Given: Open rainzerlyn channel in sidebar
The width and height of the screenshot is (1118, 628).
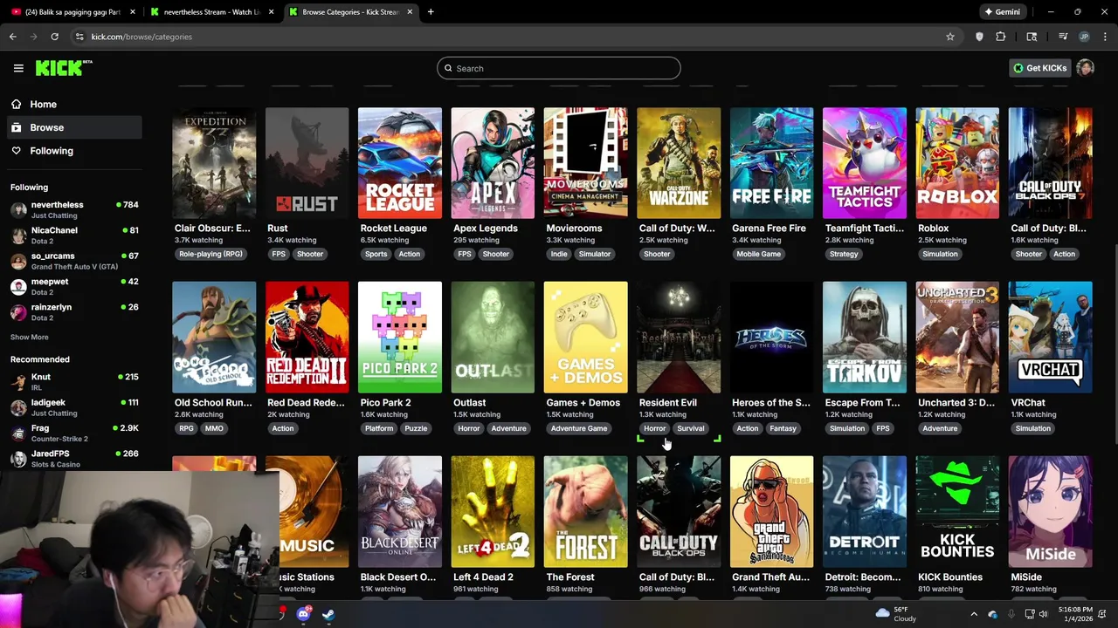Looking at the screenshot, I should (74, 312).
